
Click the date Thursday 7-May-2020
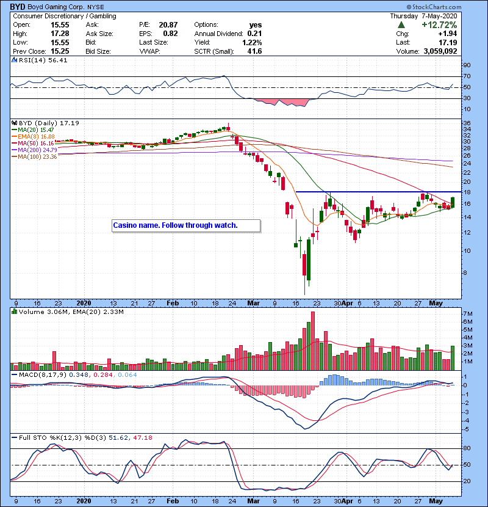tap(423, 16)
